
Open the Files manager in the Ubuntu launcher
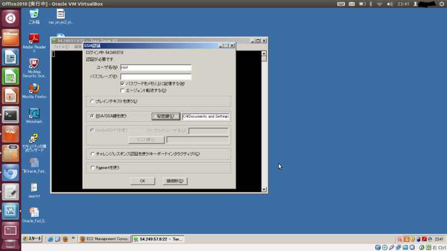[x=10, y=38]
